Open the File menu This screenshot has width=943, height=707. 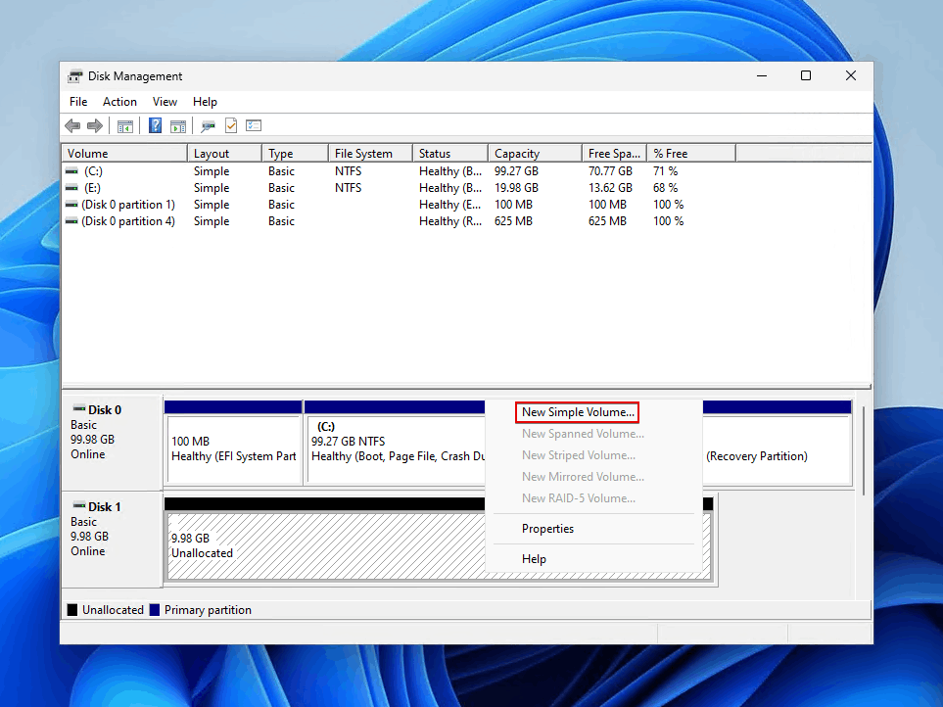78,102
